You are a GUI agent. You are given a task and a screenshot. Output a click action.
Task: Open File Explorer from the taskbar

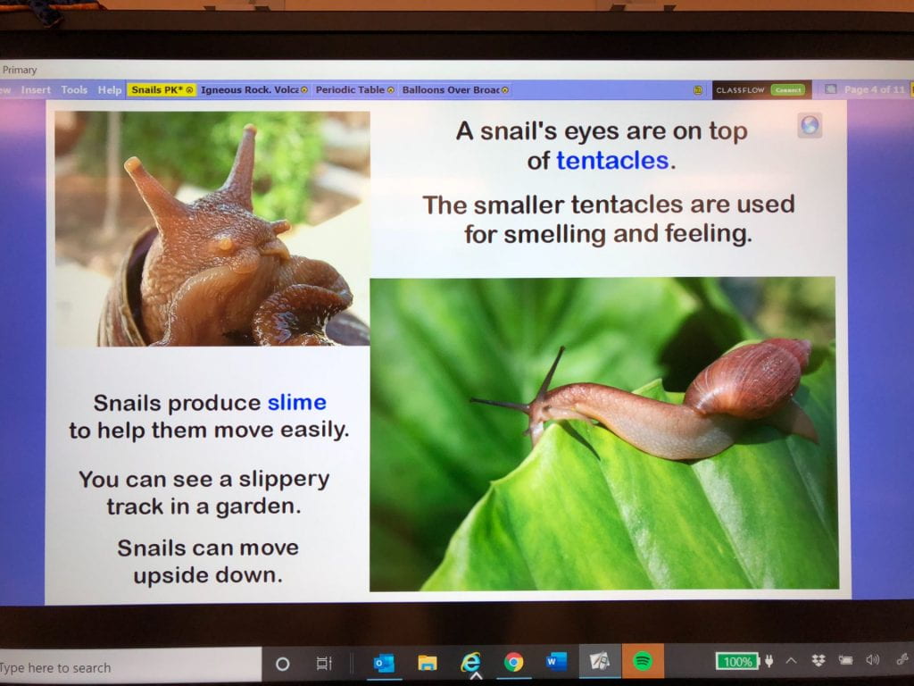(428, 663)
